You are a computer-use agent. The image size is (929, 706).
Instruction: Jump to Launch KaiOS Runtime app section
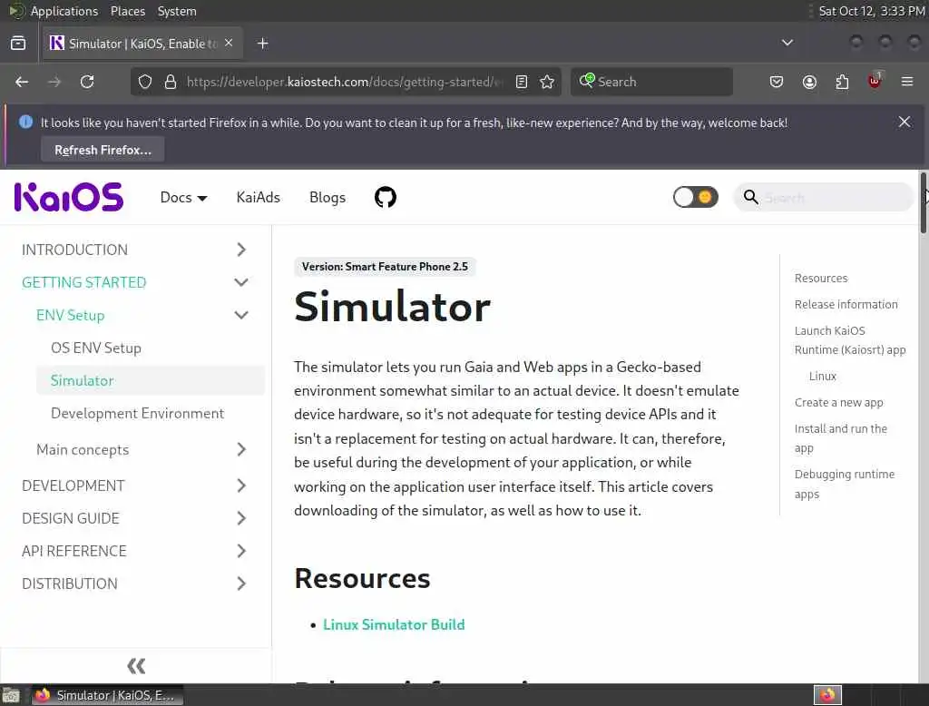click(x=849, y=340)
